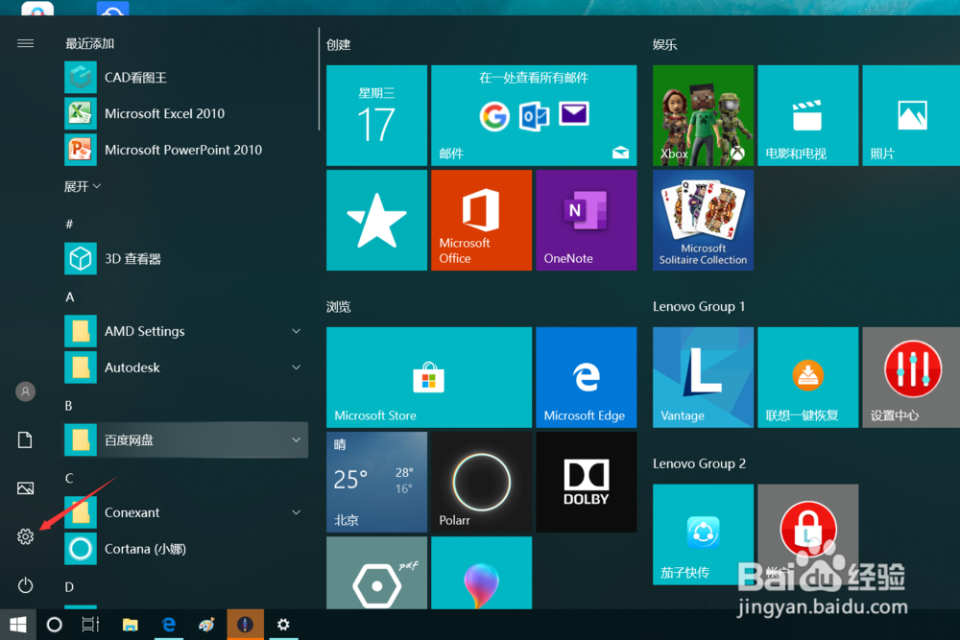Launch Cortana (小娜) from app list

click(186, 549)
